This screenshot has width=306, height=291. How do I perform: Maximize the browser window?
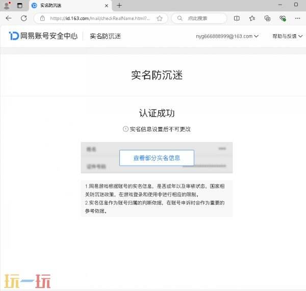(296, 5)
